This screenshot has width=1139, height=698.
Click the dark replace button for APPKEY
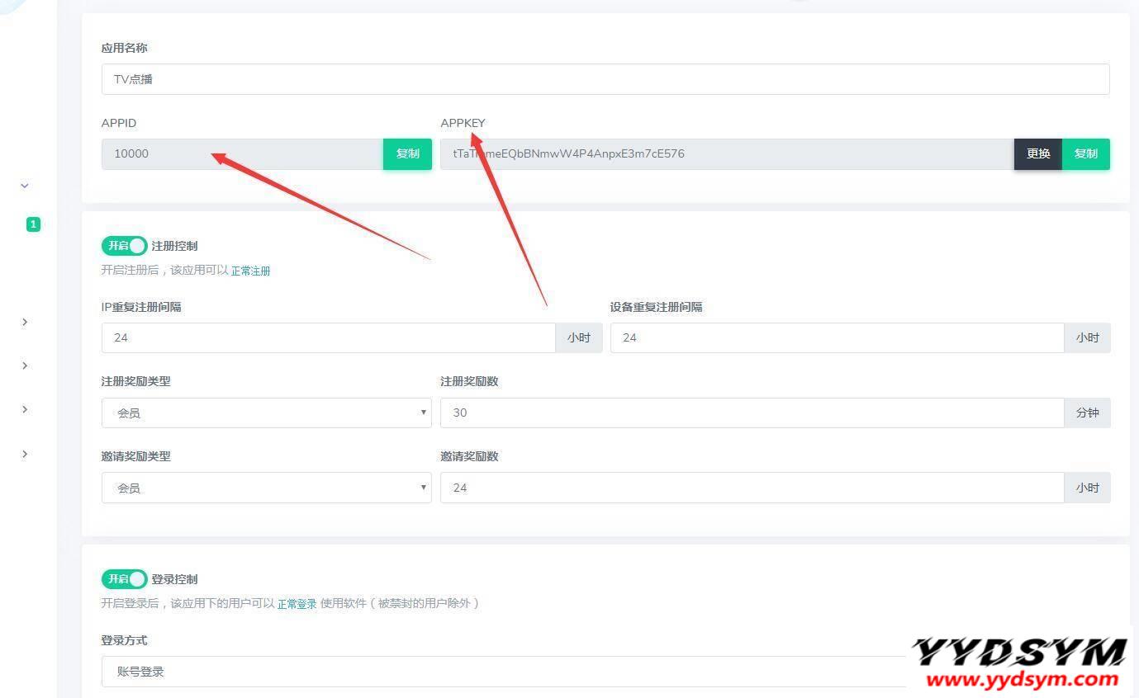click(1037, 154)
